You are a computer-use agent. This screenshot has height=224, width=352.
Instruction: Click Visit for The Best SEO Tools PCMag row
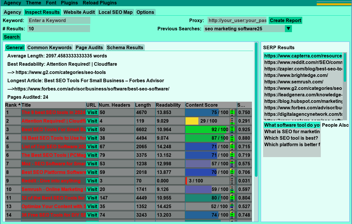(92, 155)
